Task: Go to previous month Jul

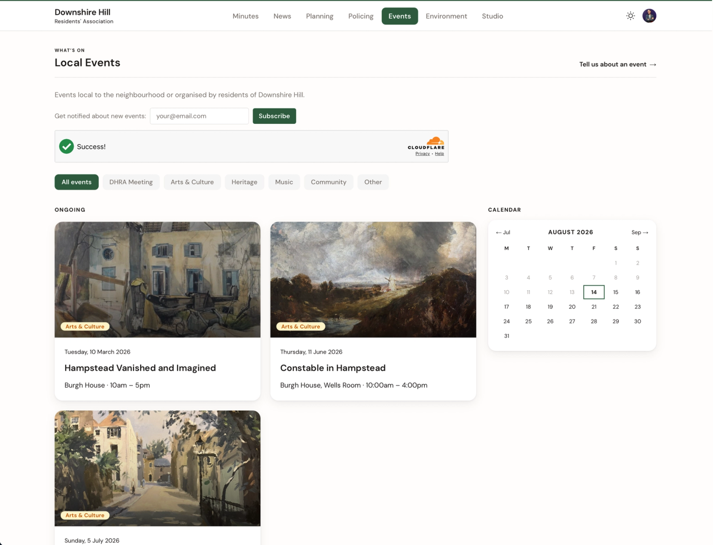Action: tap(503, 232)
